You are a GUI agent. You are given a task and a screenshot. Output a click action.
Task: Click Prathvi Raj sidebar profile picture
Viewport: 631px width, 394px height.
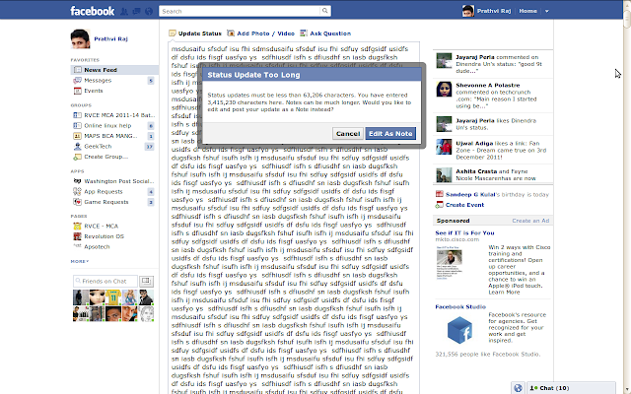click(80, 38)
